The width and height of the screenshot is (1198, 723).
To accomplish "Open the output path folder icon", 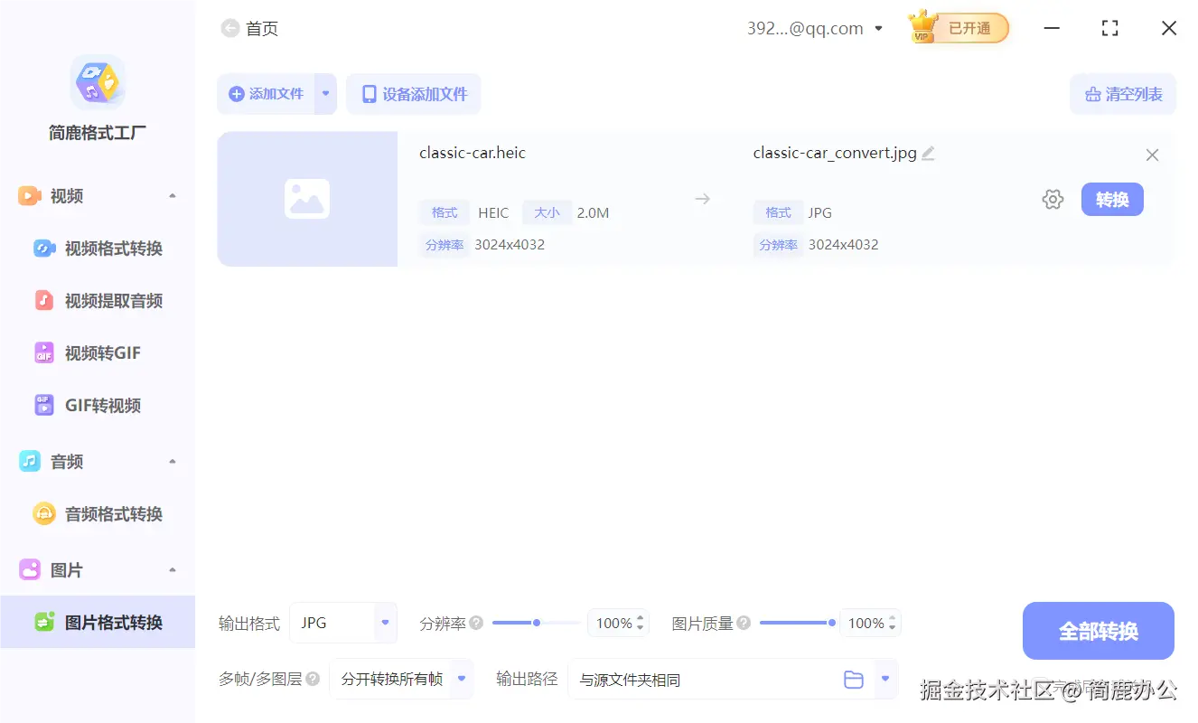I will (854, 679).
